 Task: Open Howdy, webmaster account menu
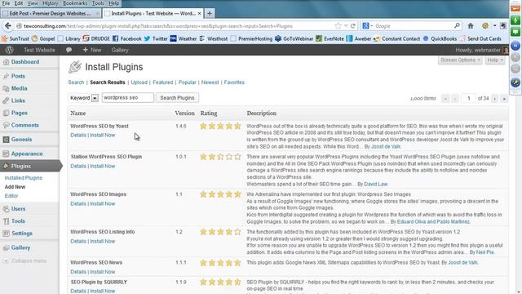(482, 50)
